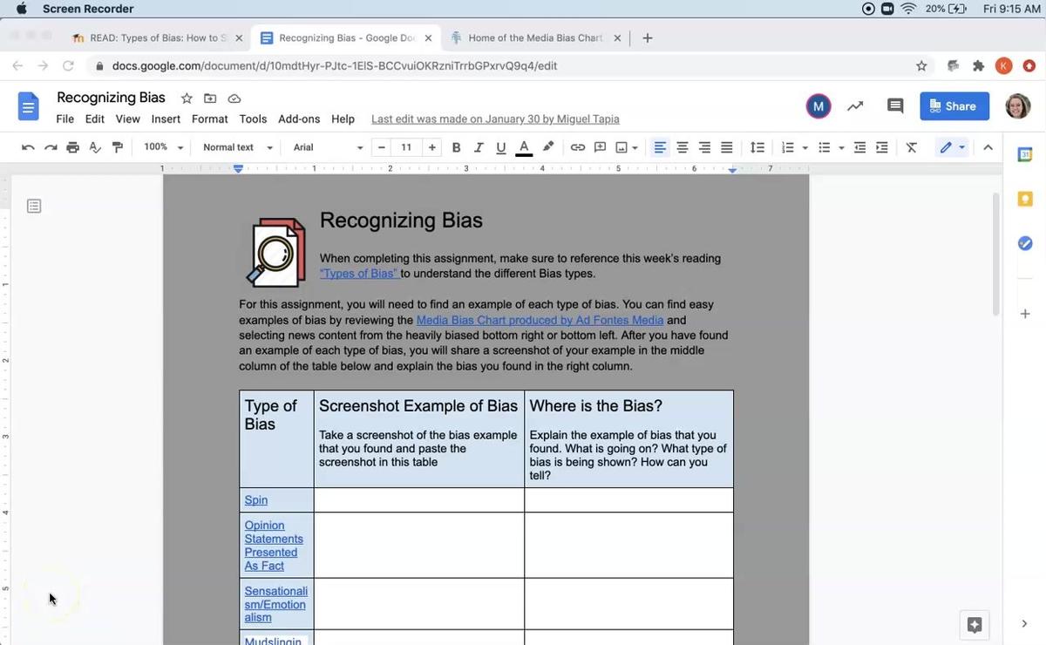Click the clear formatting icon
The height and width of the screenshot is (645, 1046).
(911, 147)
